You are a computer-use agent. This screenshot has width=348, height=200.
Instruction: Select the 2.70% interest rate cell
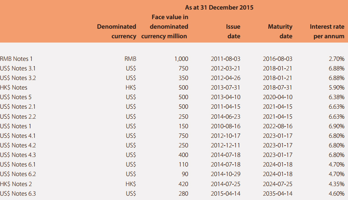coord(336,59)
